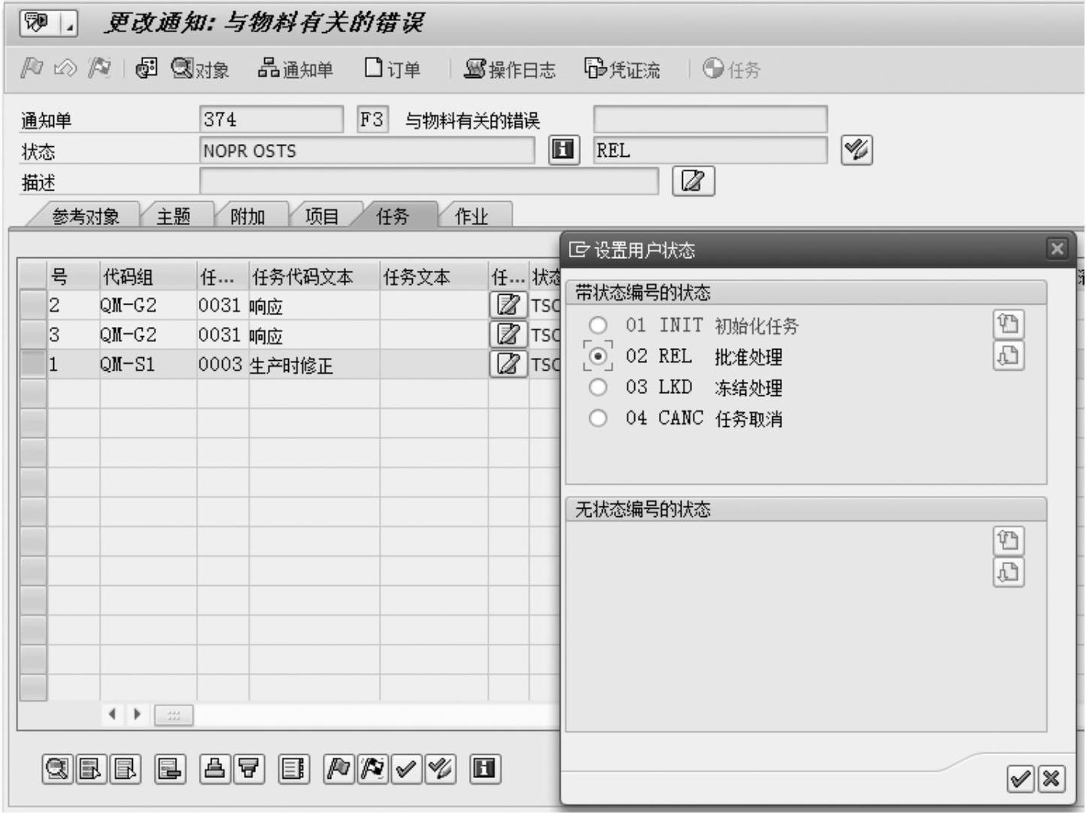1086x814 pixels.
Task: Click page-down icon in 无状态编号的状态 group
Action: point(1008,572)
